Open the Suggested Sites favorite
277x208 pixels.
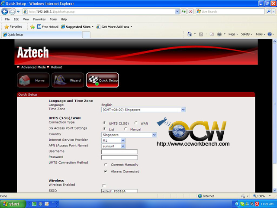pyautogui.click(x=77, y=27)
